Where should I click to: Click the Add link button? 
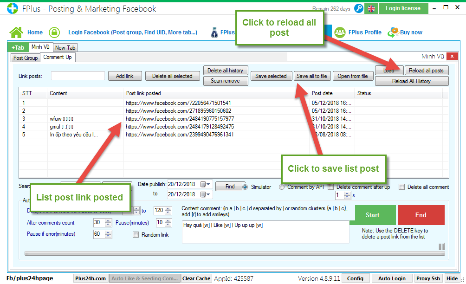click(125, 76)
